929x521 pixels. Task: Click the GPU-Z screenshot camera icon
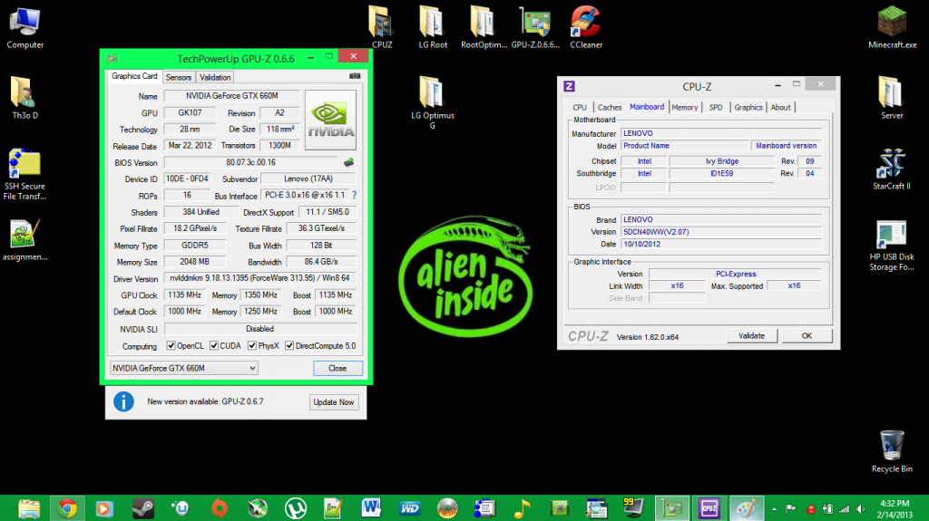point(355,76)
